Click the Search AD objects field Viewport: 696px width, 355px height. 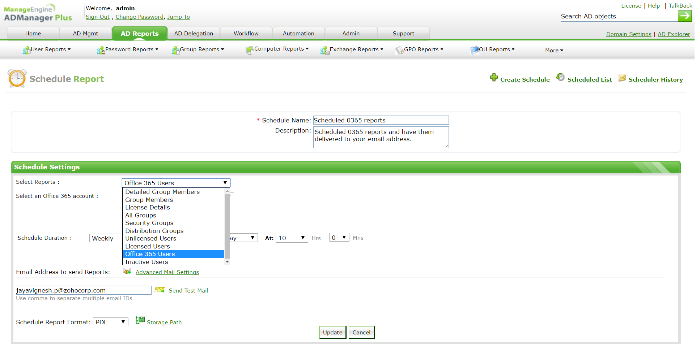tap(619, 16)
